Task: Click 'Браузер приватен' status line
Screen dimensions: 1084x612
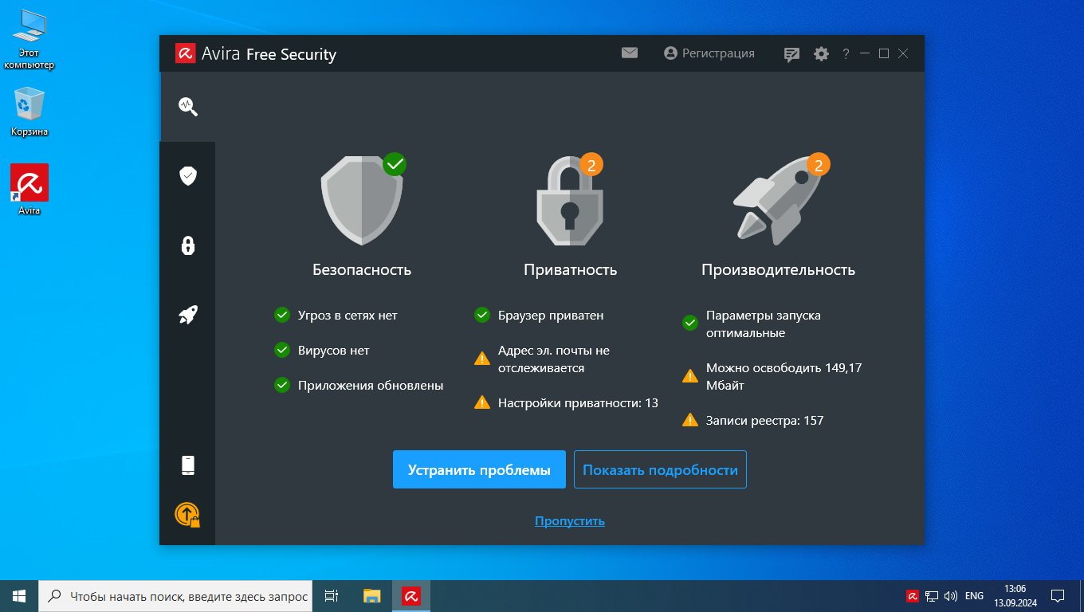Action: coord(539,316)
